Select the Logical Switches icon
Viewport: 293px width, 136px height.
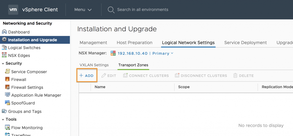pyautogui.click(x=4, y=48)
